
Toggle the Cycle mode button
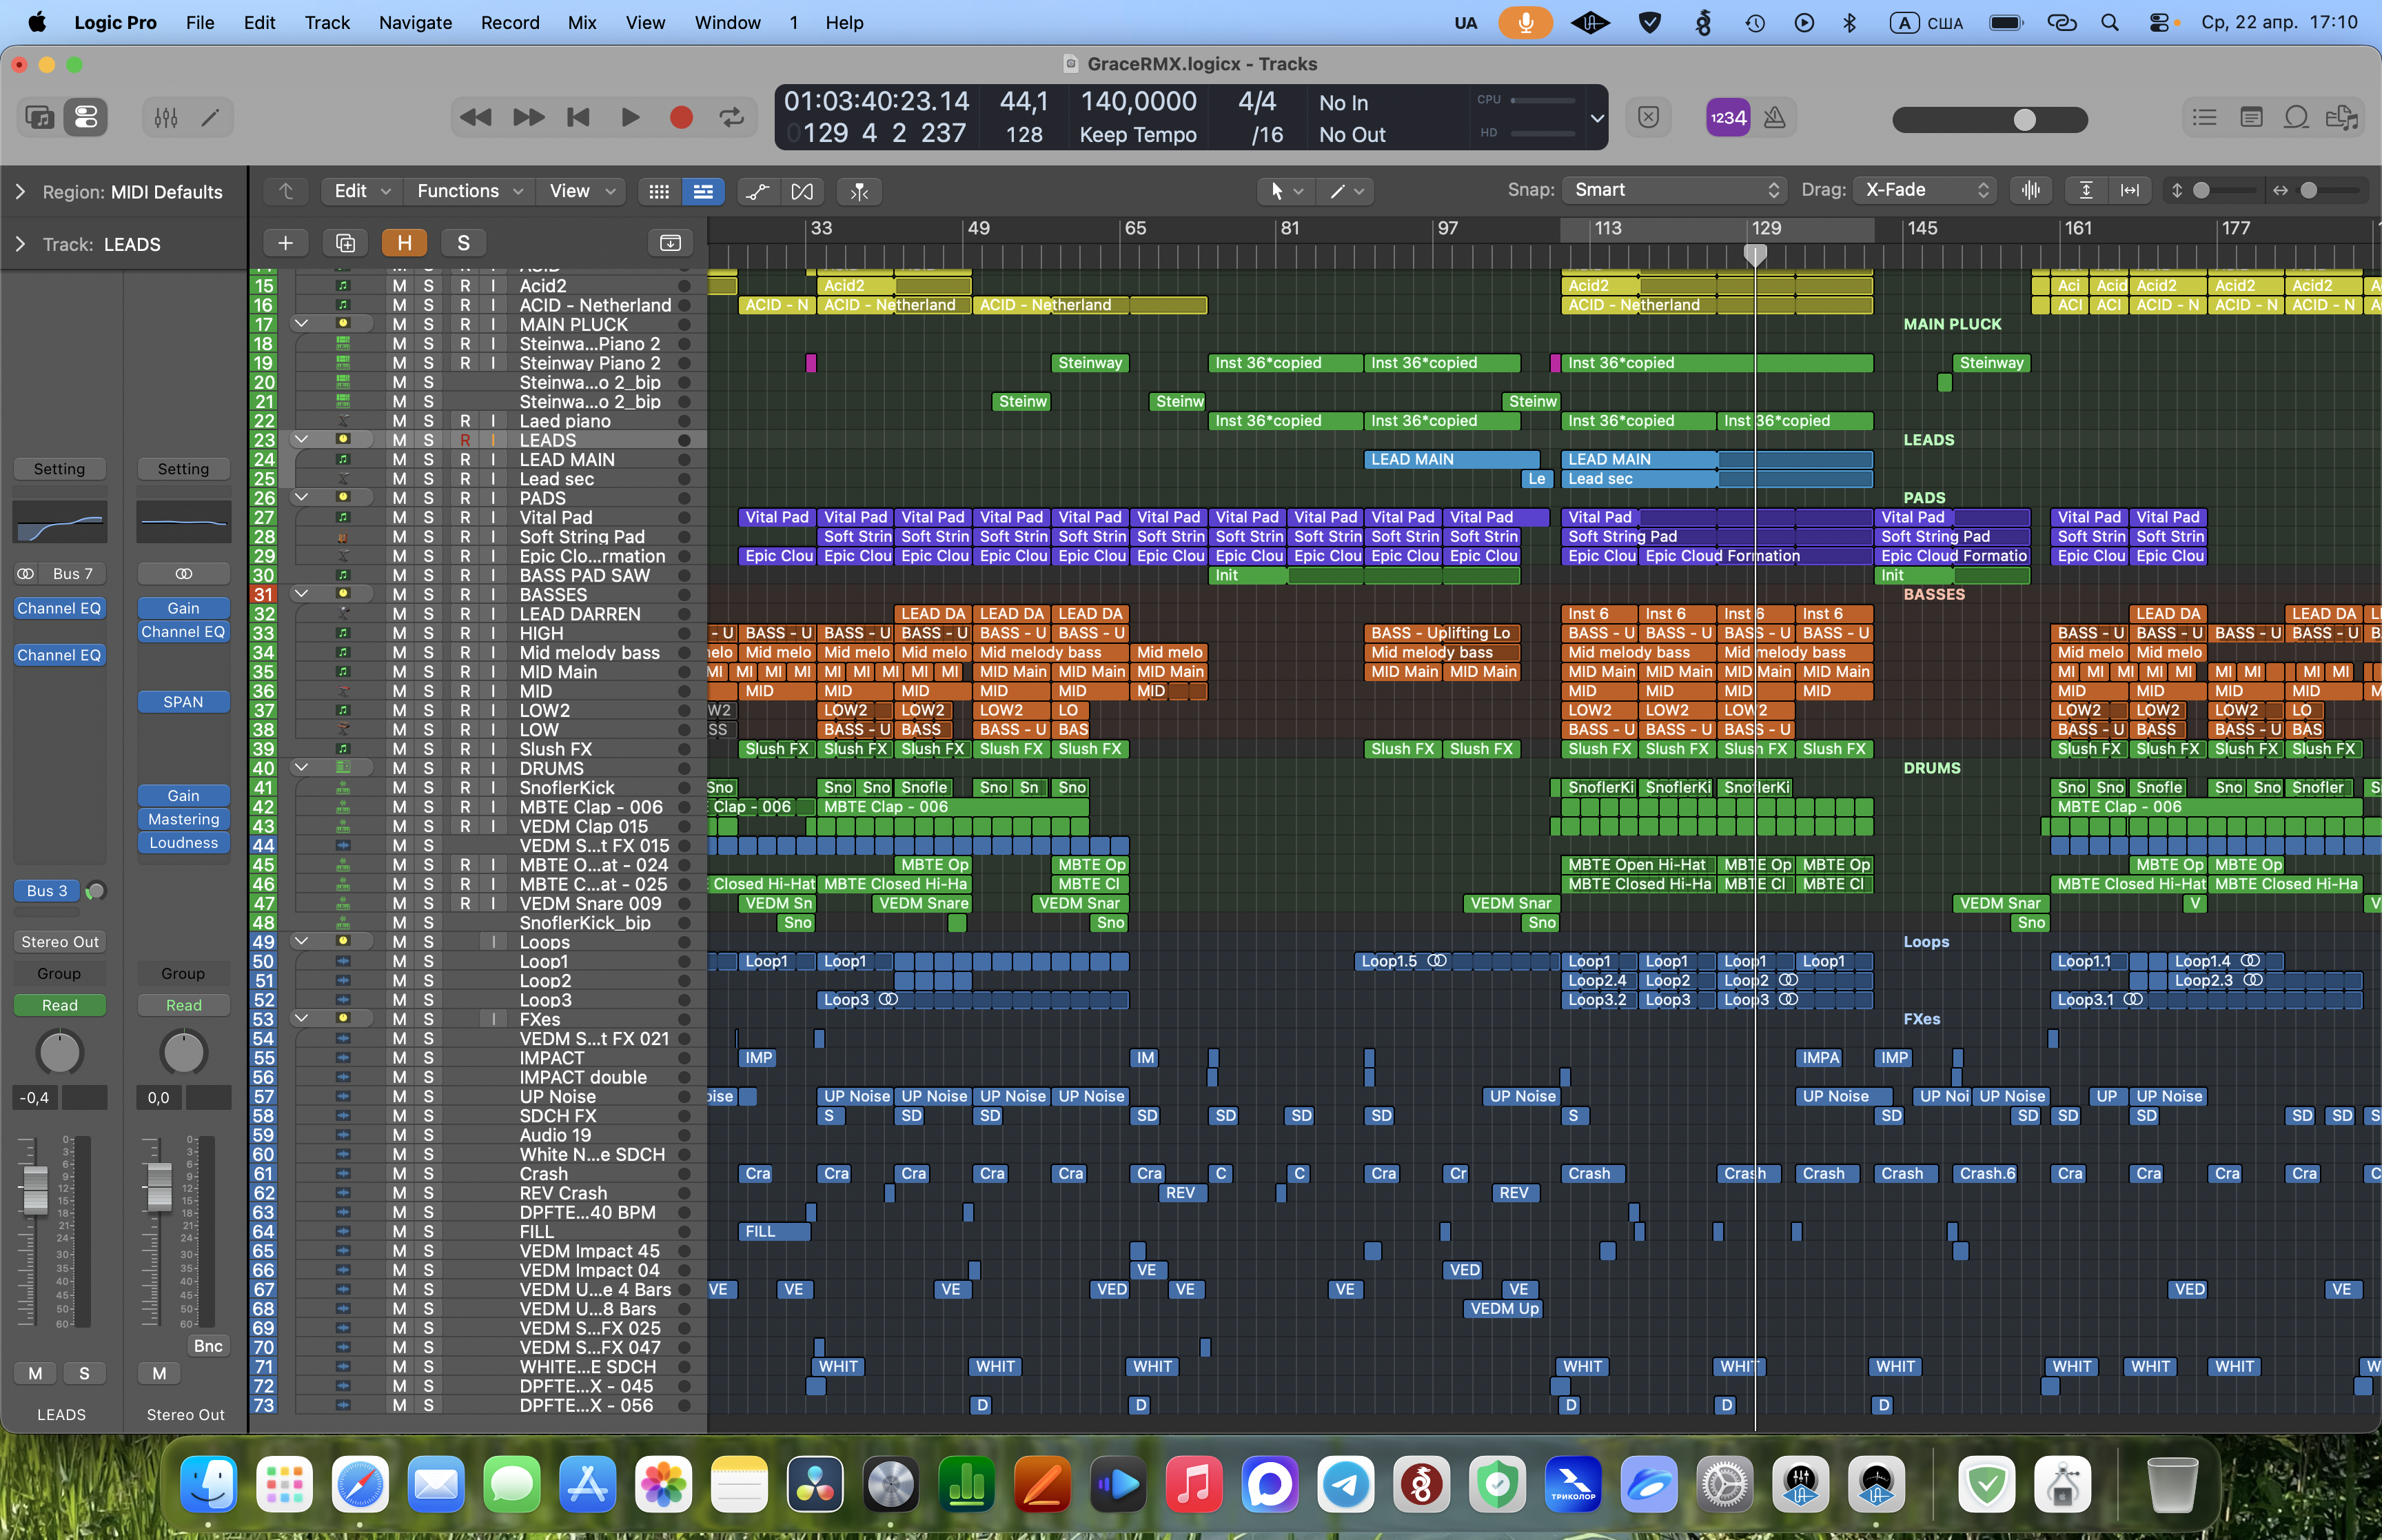click(732, 118)
